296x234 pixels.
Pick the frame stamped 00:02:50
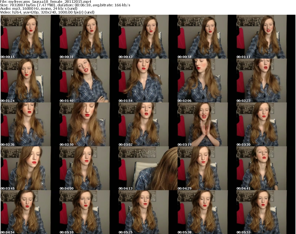pos(89,124)
